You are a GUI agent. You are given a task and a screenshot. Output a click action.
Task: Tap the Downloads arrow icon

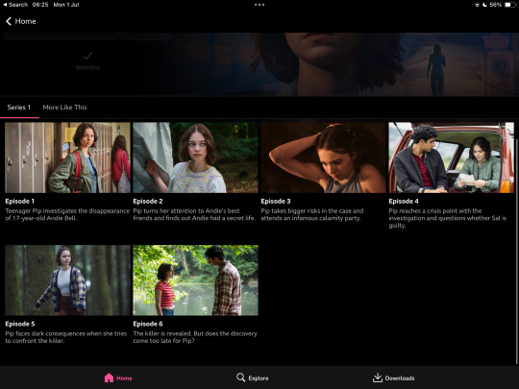point(378,377)
